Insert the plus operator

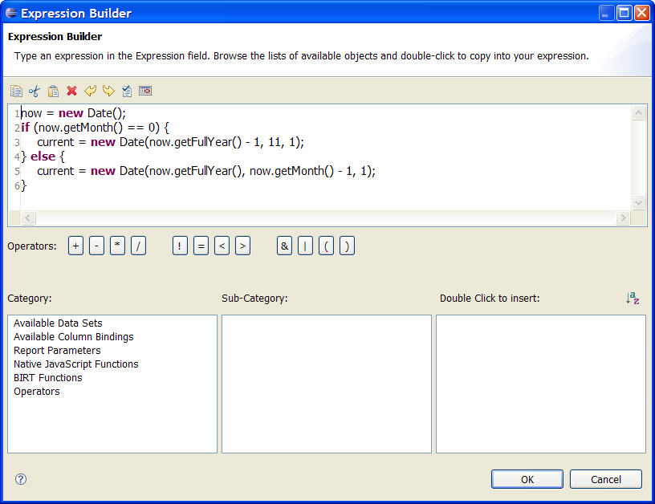click(75, 246)
